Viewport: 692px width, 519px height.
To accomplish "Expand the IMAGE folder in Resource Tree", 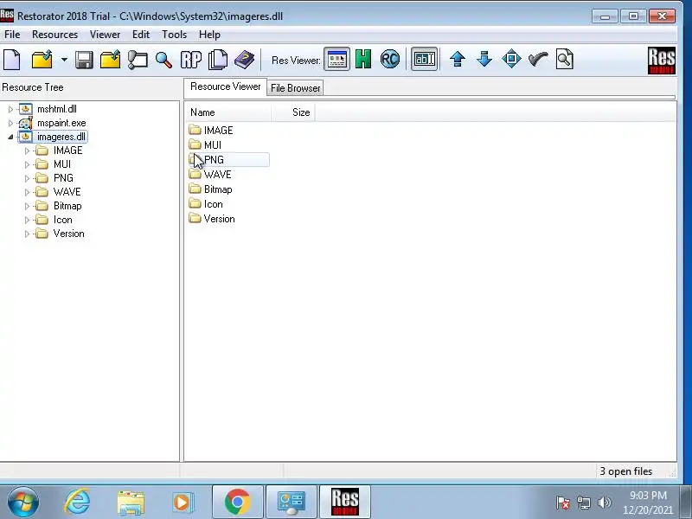I will 27,151.
